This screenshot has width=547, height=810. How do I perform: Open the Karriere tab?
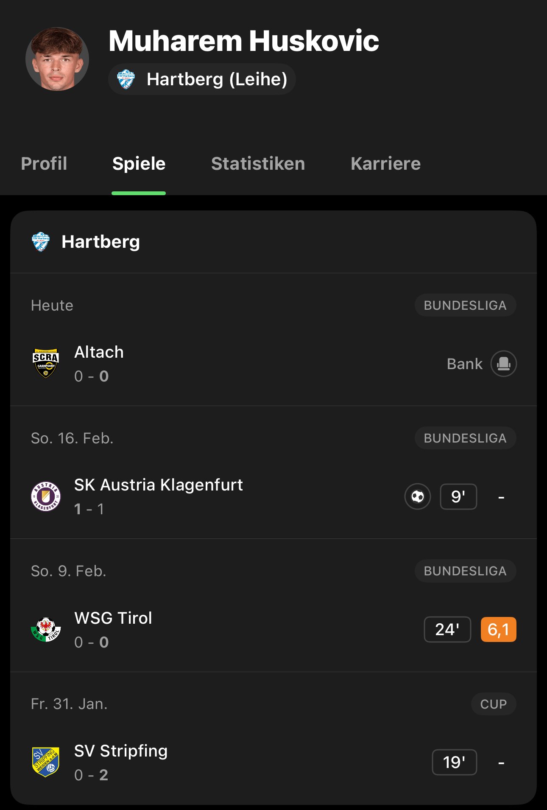click(386, 164)
